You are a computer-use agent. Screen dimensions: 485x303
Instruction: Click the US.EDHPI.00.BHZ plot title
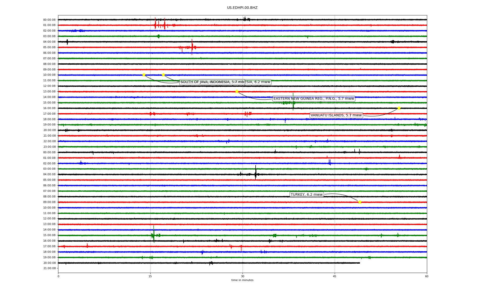click(242, 8)
